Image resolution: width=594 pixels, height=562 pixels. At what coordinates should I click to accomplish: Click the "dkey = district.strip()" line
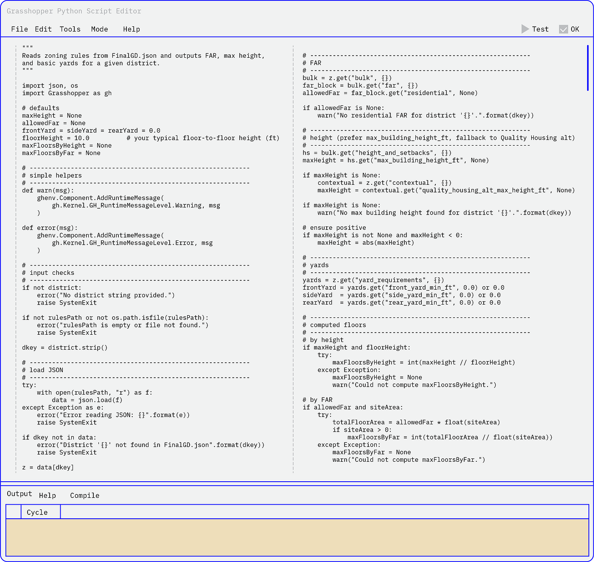pyautogui.click(x=65, y=347)
